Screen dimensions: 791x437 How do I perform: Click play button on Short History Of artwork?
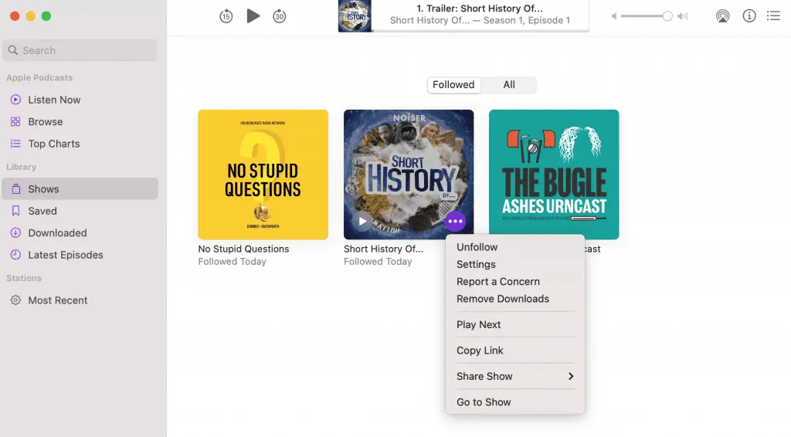click(x=362, y=222)
